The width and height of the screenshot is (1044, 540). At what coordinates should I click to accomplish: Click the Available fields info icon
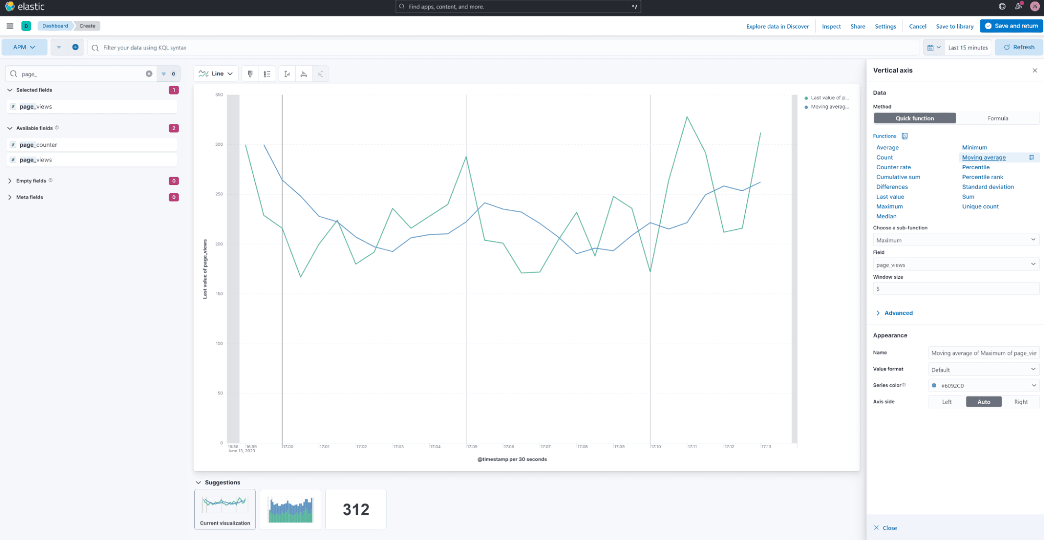point(57,127)
